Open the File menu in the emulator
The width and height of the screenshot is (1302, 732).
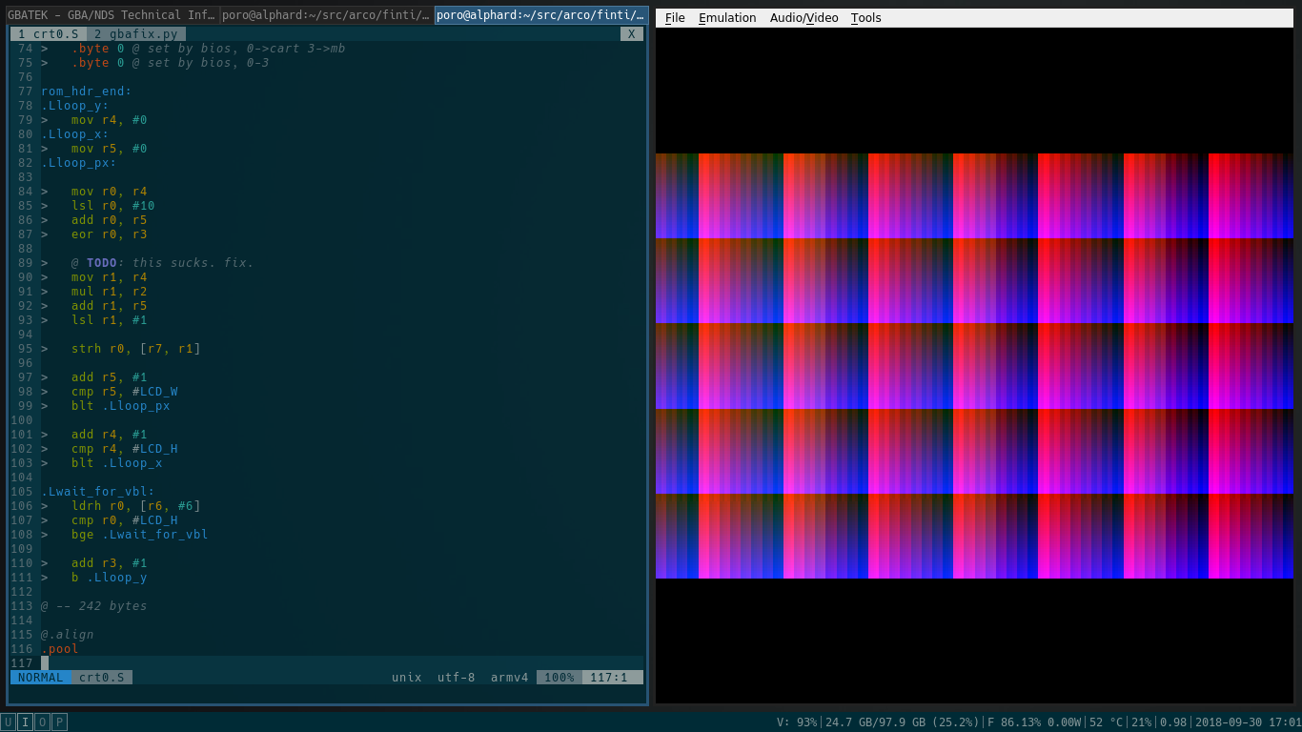click(x=675, y=18)
